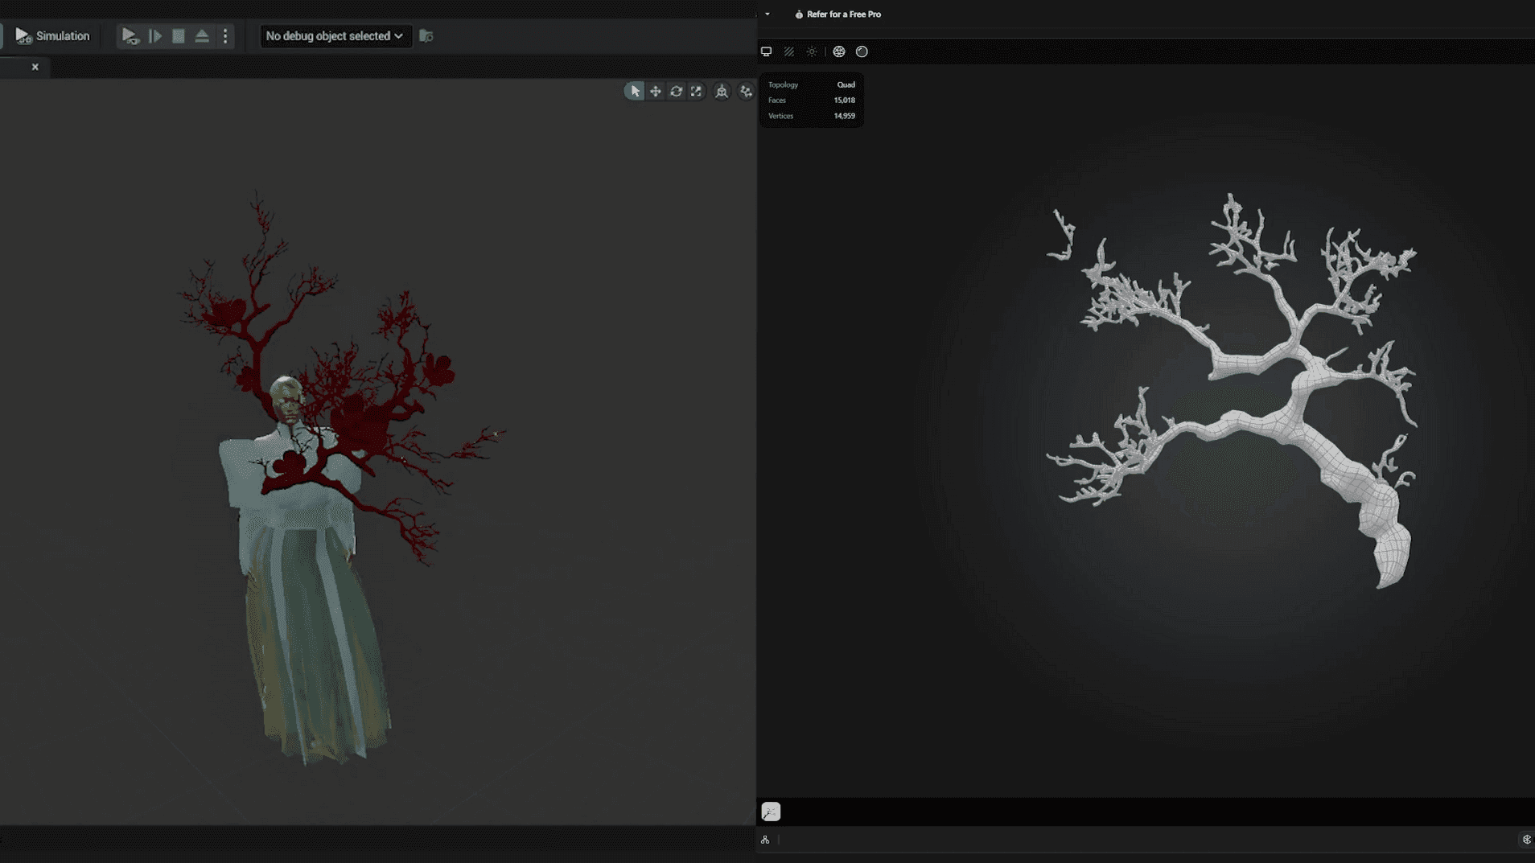The width and height of the screenshot is (1535, 863).
Task: Click the coordinate system globe icon
Action: [722, 92]
